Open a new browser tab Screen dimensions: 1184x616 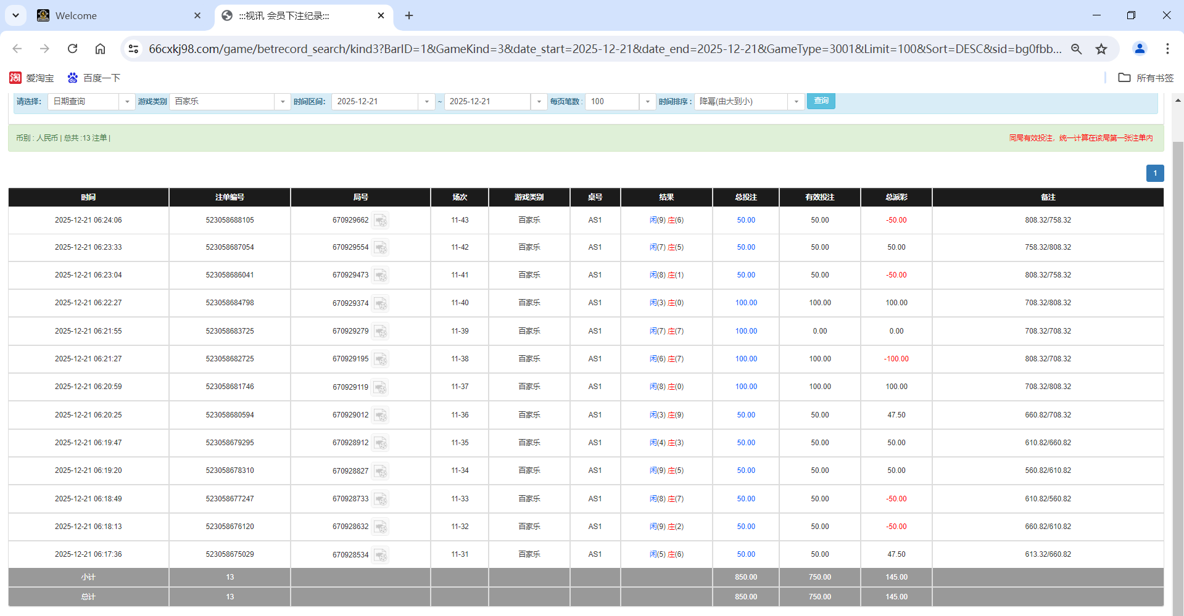pos(409,15)
